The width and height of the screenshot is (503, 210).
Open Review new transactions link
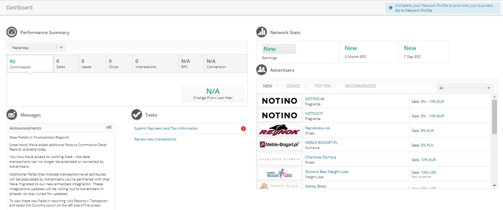pyautogui.click(x=155, y=139)
